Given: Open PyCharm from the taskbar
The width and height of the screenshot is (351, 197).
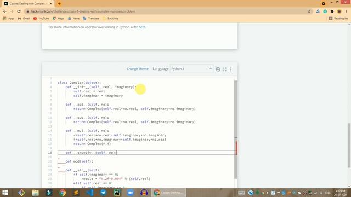Looking at the screenshot, I should point(117,193).
